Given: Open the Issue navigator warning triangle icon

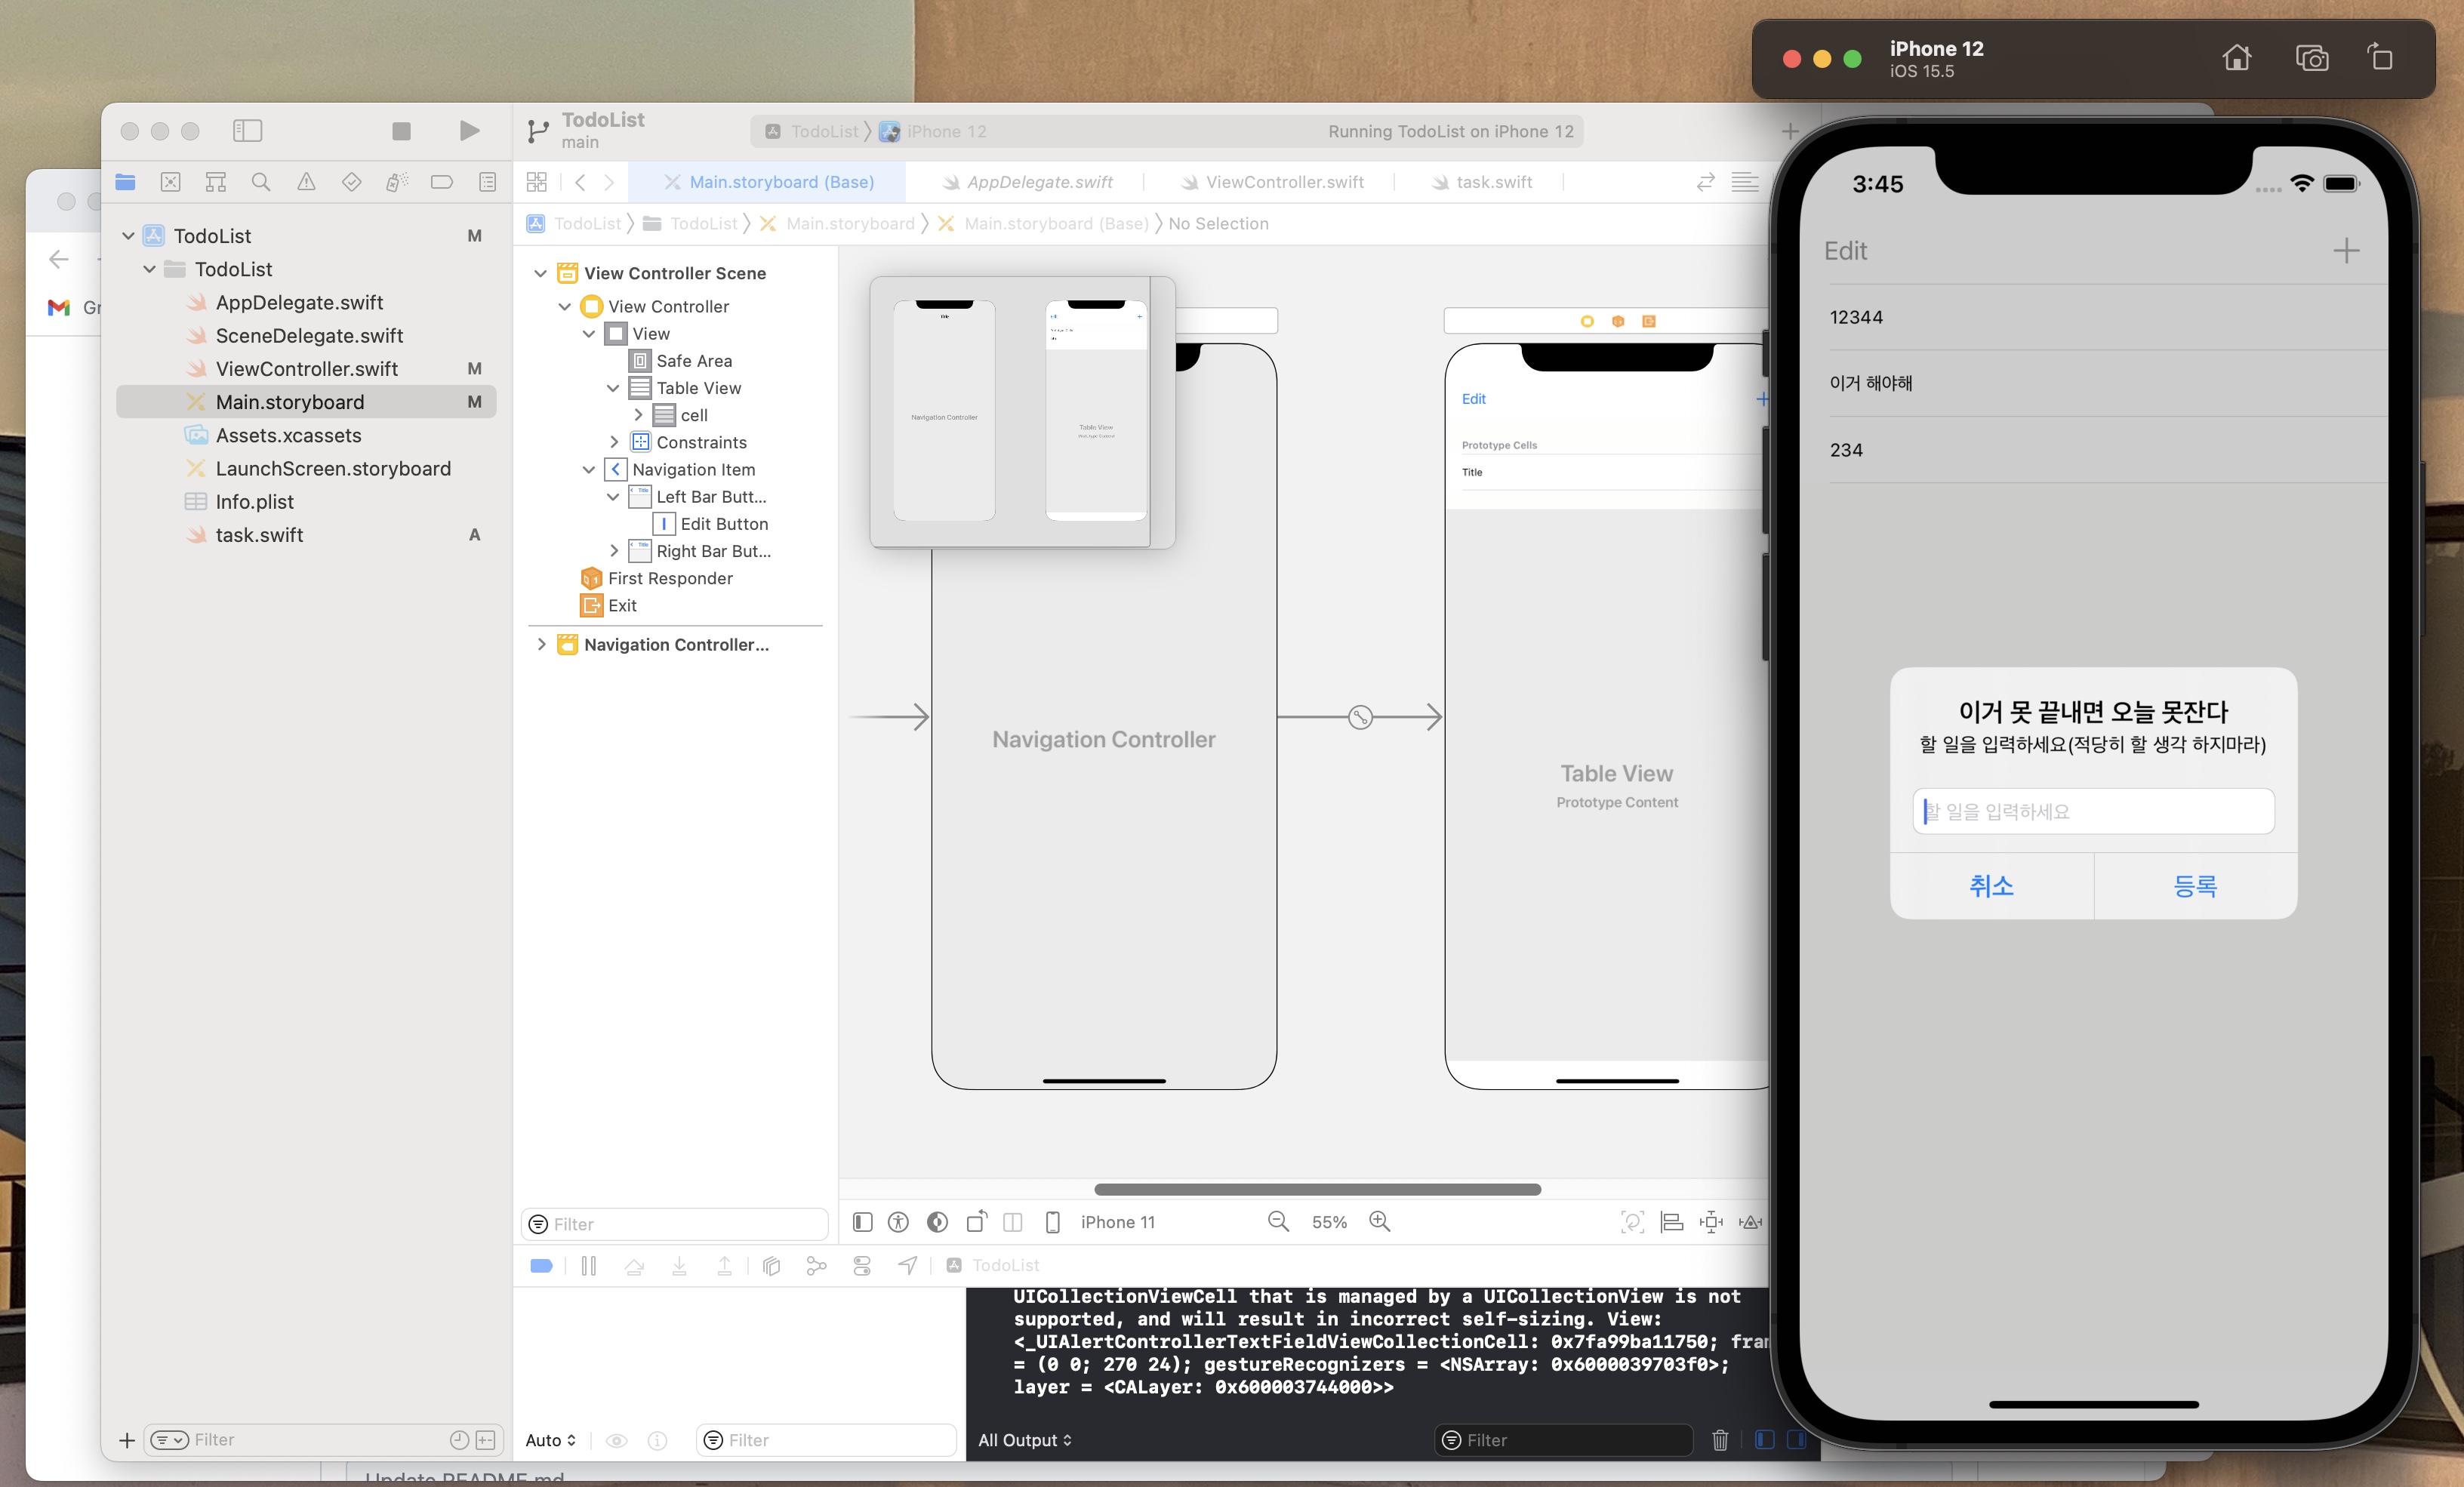Looking at the screenshot, I should click(x=306, y=182).
